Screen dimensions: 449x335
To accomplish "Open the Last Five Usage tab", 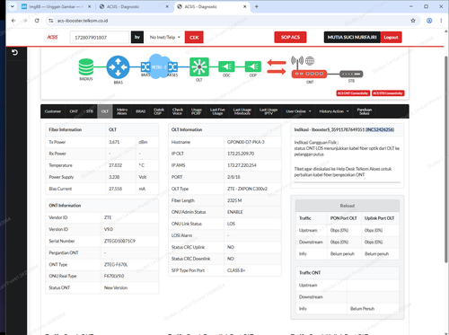I will tap(217, 111).
